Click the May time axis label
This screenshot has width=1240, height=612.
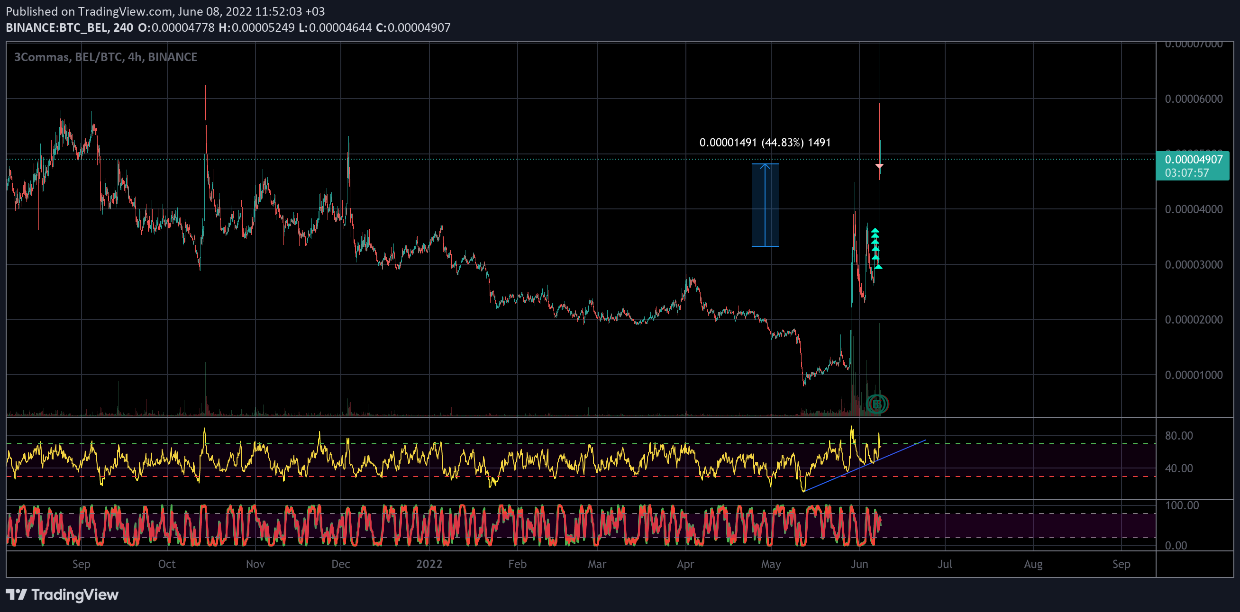[771, 564]
